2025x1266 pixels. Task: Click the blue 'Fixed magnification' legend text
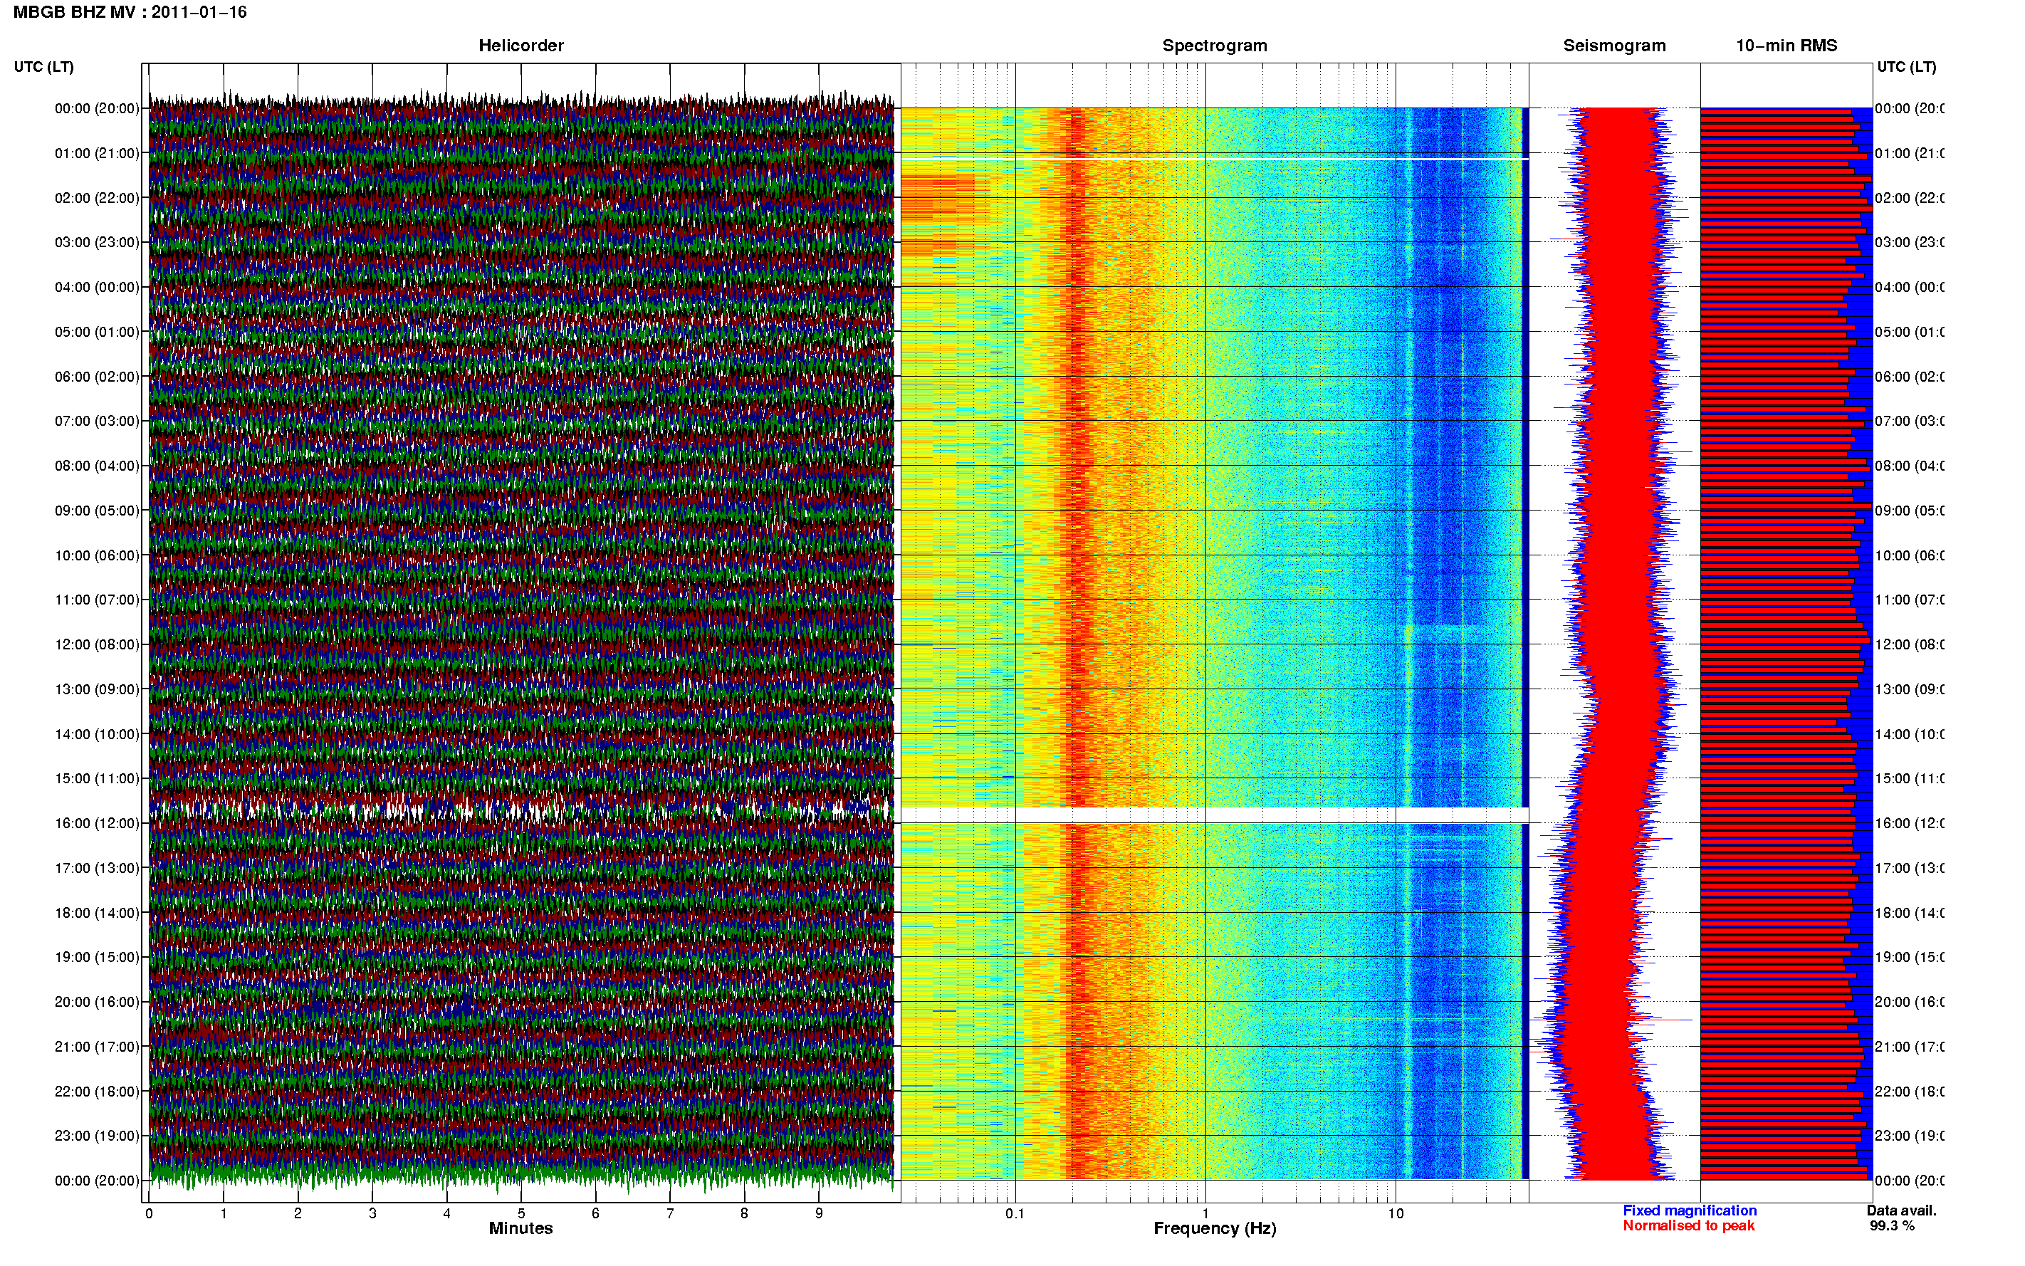[1690, 1210]
